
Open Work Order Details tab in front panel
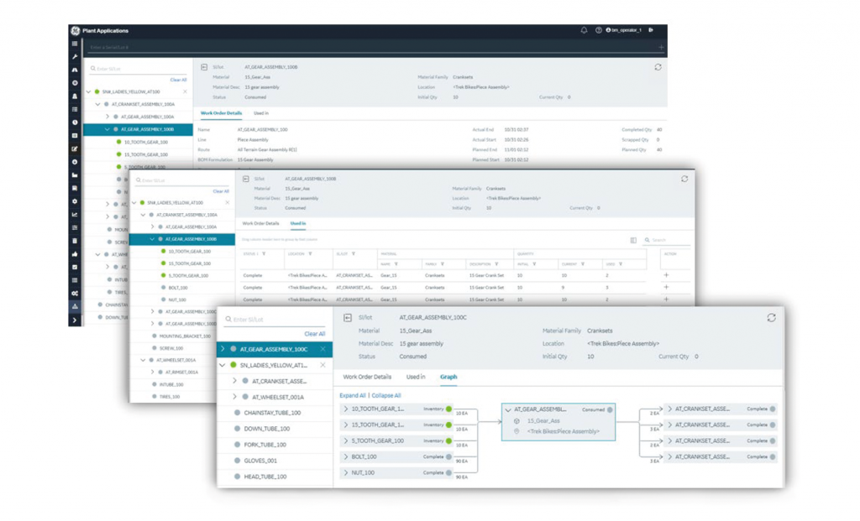coord(367,377)
